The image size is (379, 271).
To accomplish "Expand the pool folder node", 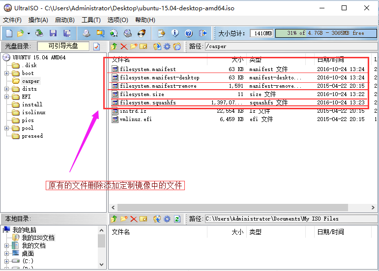I will pos(7,128).
